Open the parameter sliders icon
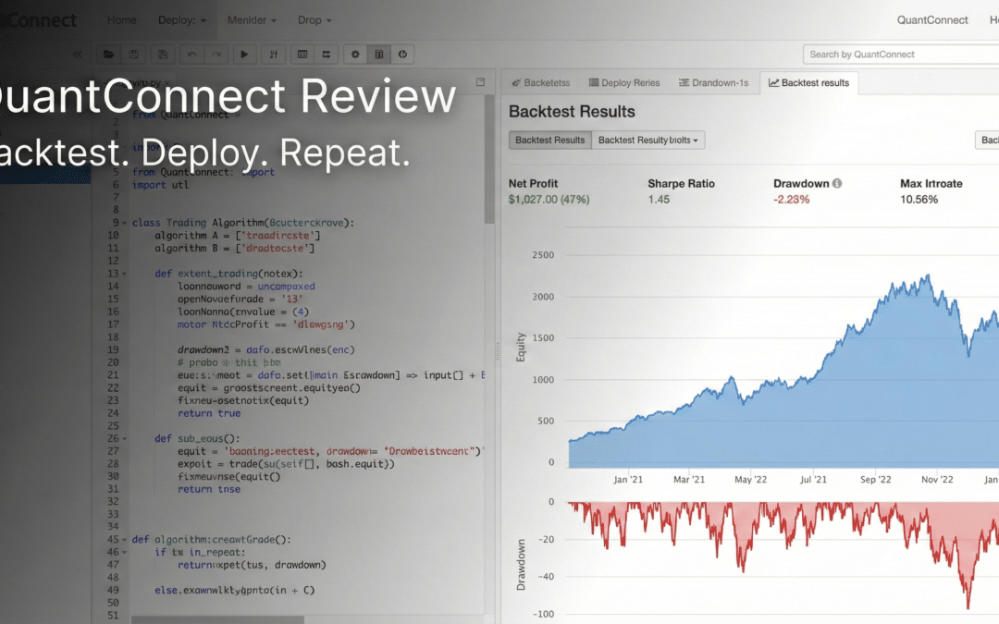The height and width of the screenshot is (624, 999). pyautogui.click(x=273, y=55)
